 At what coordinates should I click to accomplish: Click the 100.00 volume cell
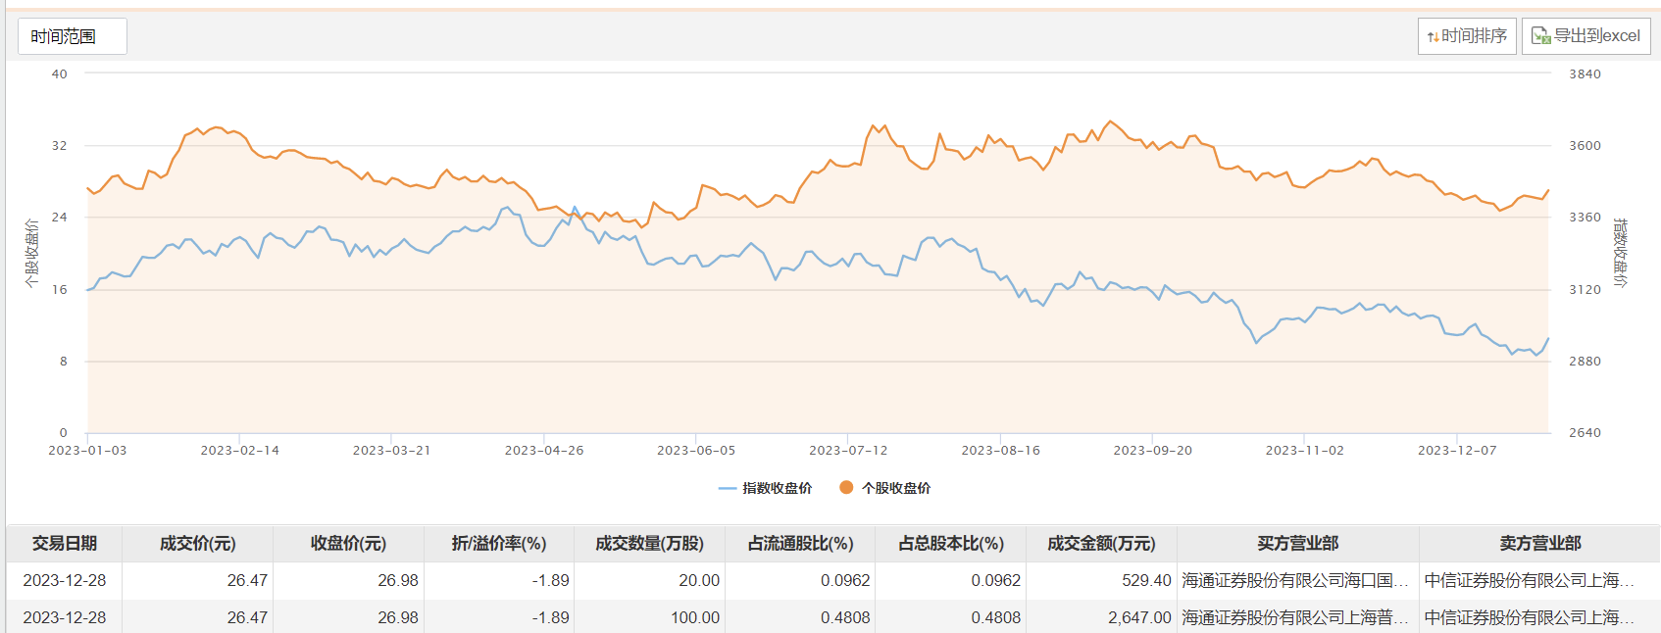650,617
